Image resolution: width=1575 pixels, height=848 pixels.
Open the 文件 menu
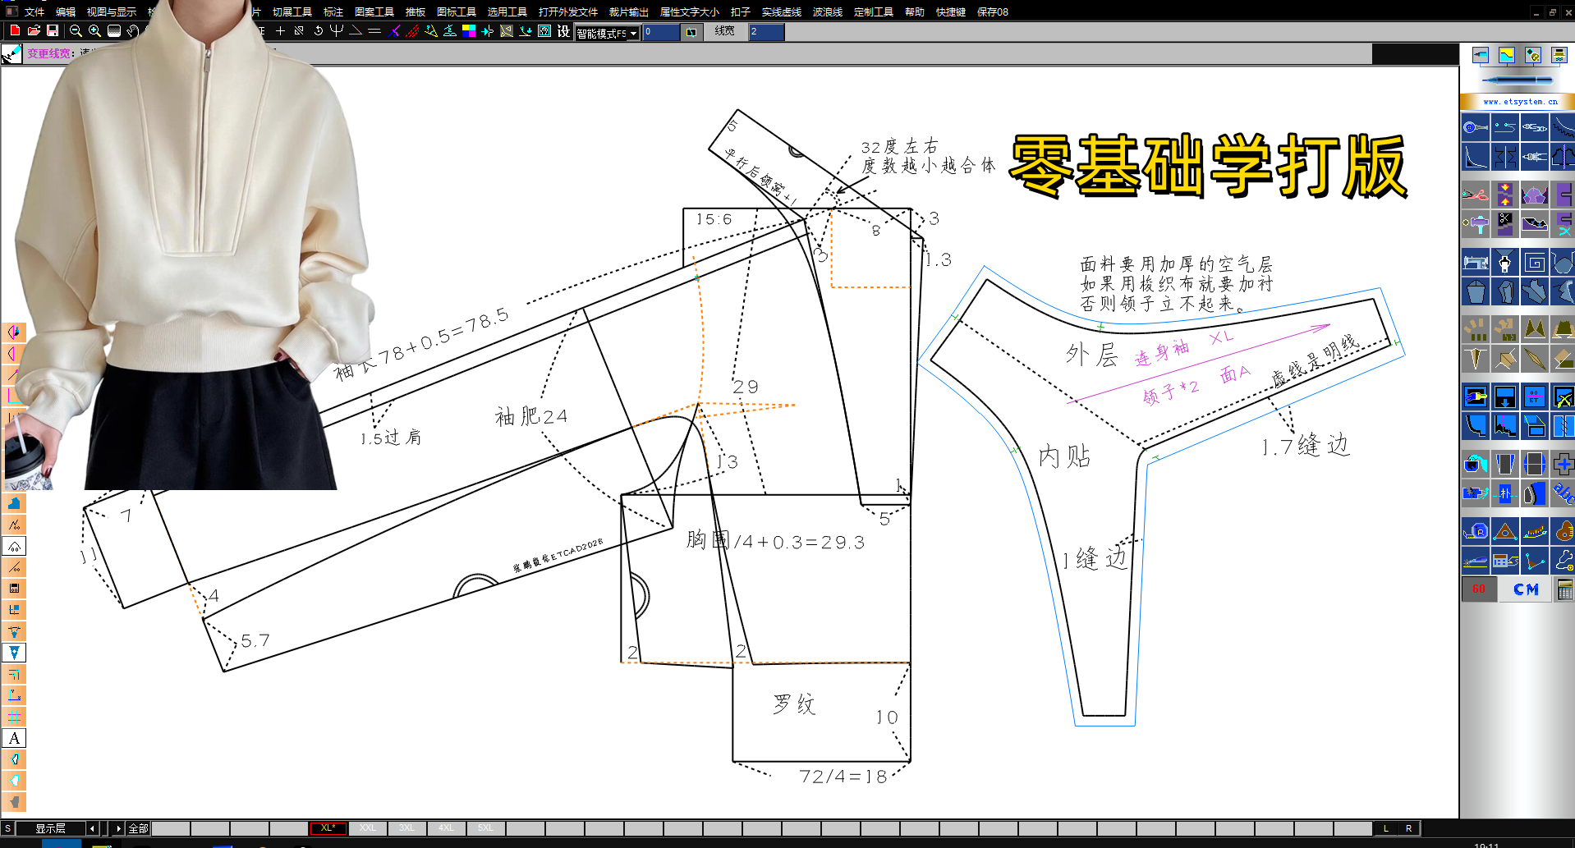[x=34, y=11]
